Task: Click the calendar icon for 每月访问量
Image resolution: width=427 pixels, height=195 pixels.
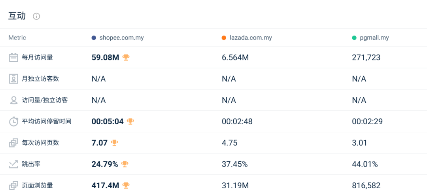Action: pos(14,57)
